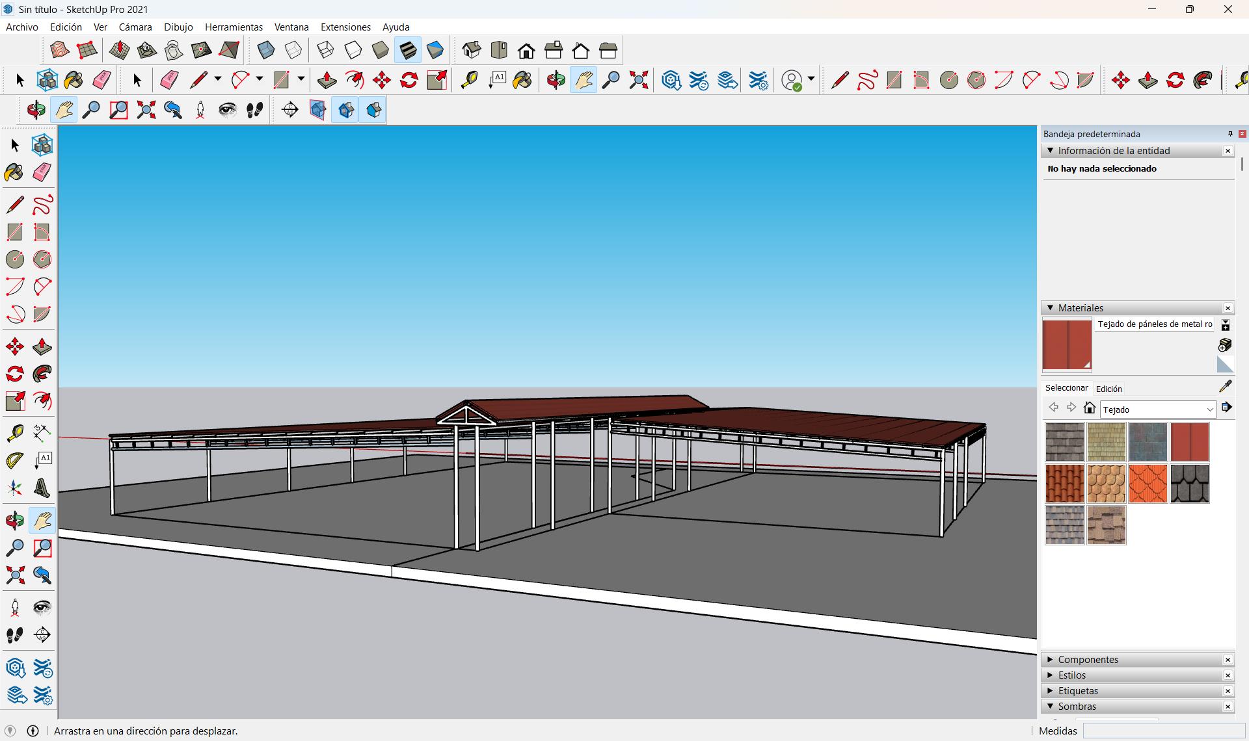
Task: Toggle X-ray face style icon
Action: click(265, 50)
